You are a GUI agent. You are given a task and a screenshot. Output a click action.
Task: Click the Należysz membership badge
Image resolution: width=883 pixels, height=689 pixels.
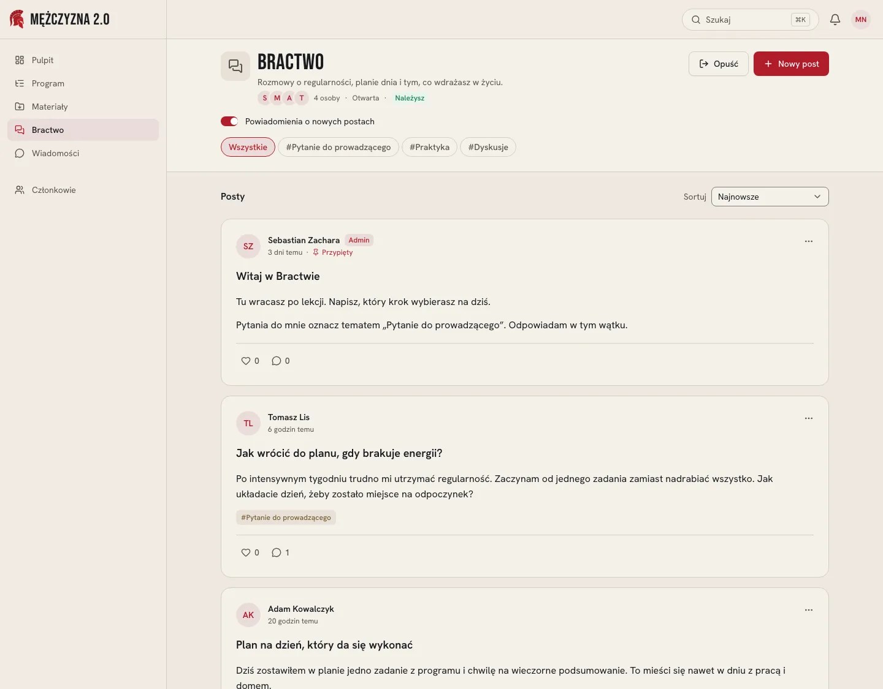(410, 98)
